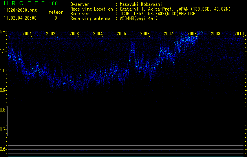
Task: Click the Receiving antenna label
Action: (90, 18)
